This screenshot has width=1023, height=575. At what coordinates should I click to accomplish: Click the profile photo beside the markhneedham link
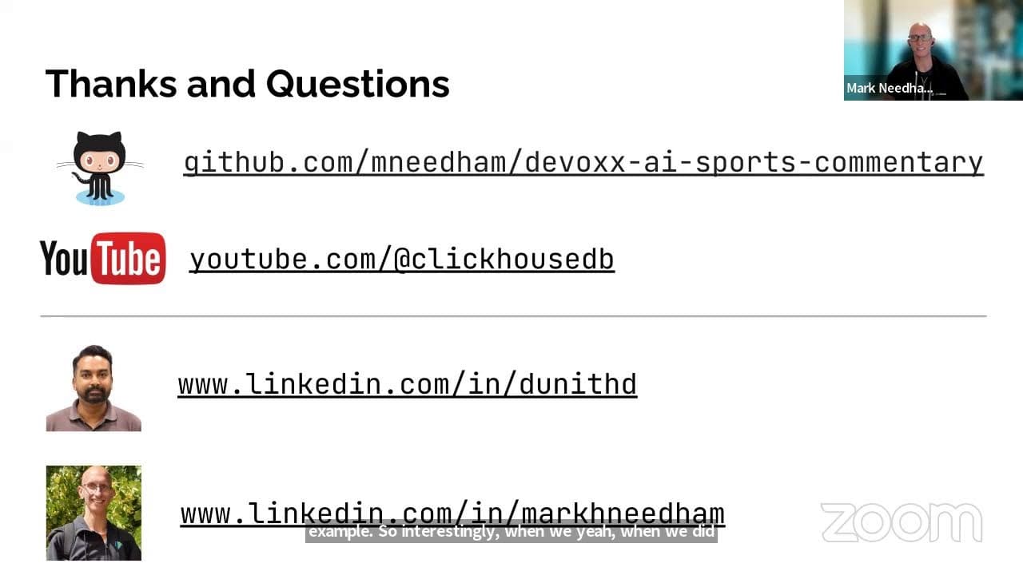94,513
